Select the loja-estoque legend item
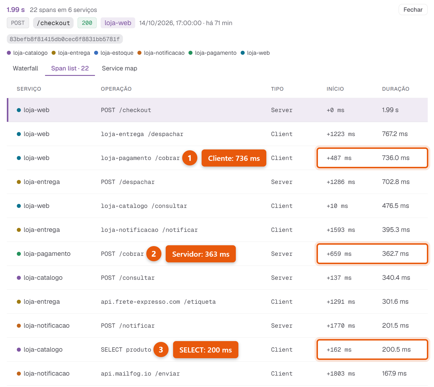This screenshot has height=387, width=434. pos(114,53)
